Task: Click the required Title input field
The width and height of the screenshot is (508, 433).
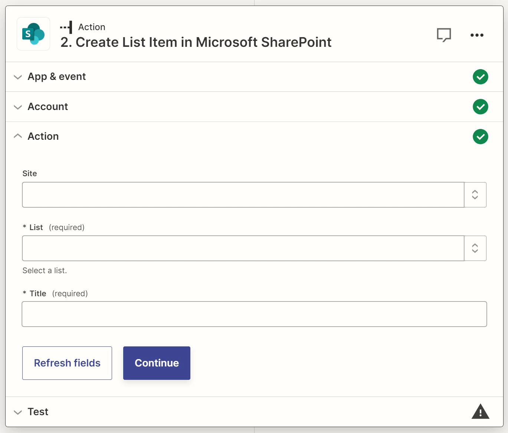Action: [255, 314]
